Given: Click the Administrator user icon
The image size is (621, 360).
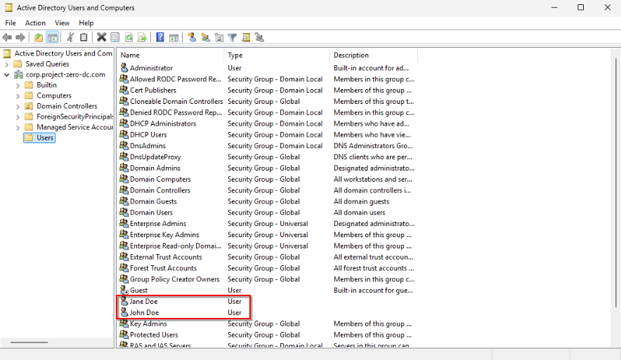Looking at the screenshot, I should 124,67.
